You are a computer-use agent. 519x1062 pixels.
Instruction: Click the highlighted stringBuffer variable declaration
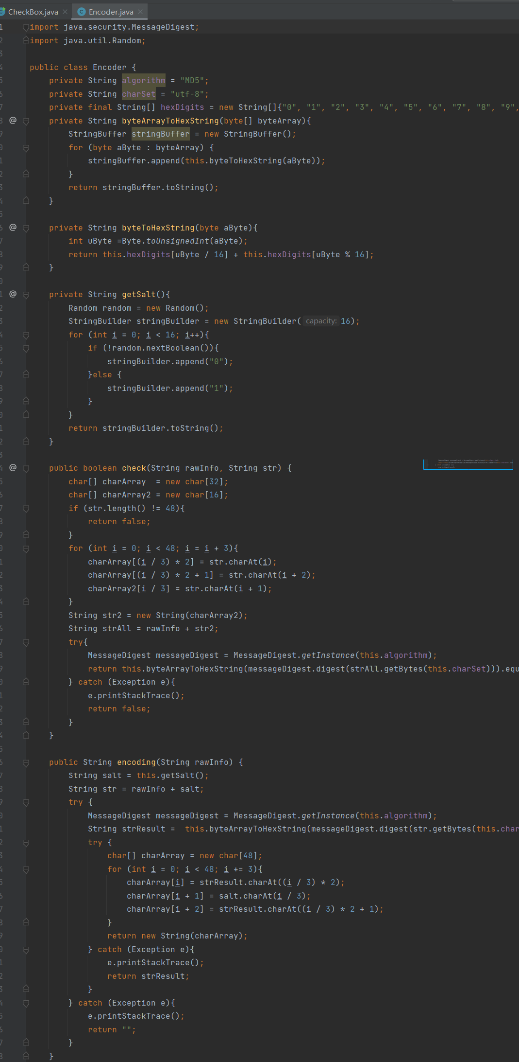pos(160,134)
